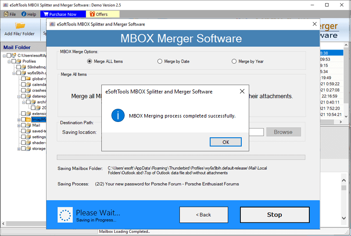Screen dimensions: 351x236
Task: Click the Purchase Now cart icon
Action: pyautogui.click(x=46, y=14)
